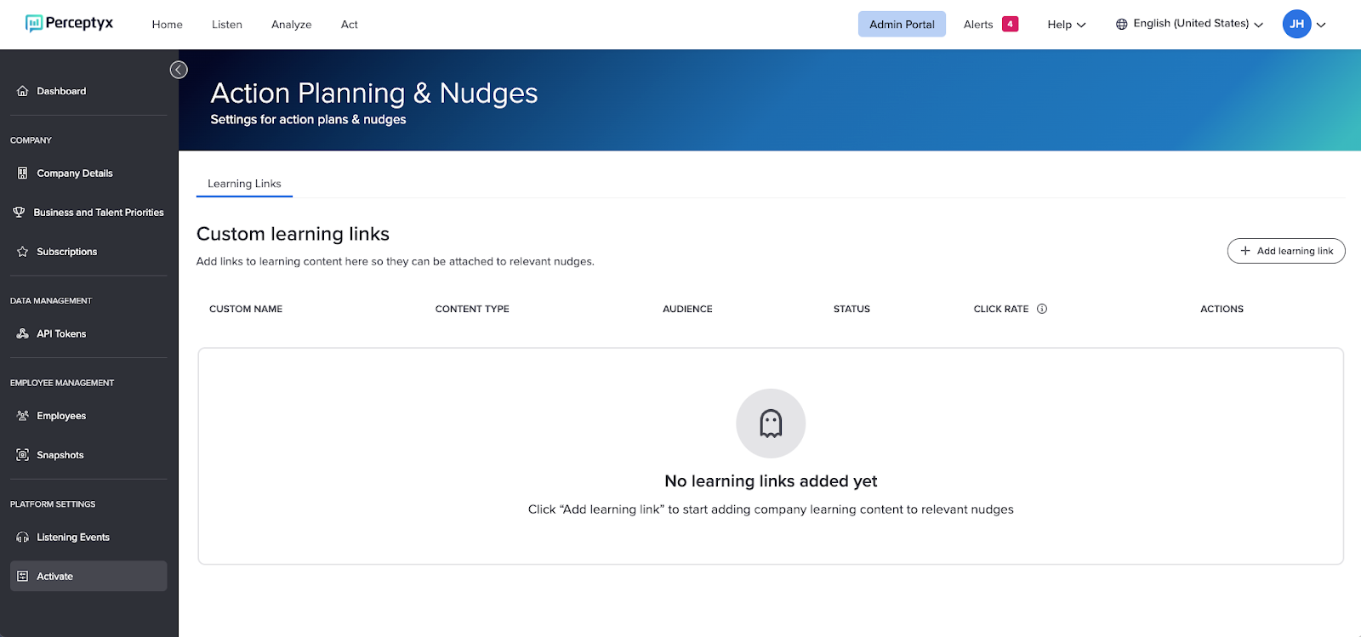Click the Business and Talent Priorities trophy icon
The image size is (1361, 637).
(x=19, y=212)
